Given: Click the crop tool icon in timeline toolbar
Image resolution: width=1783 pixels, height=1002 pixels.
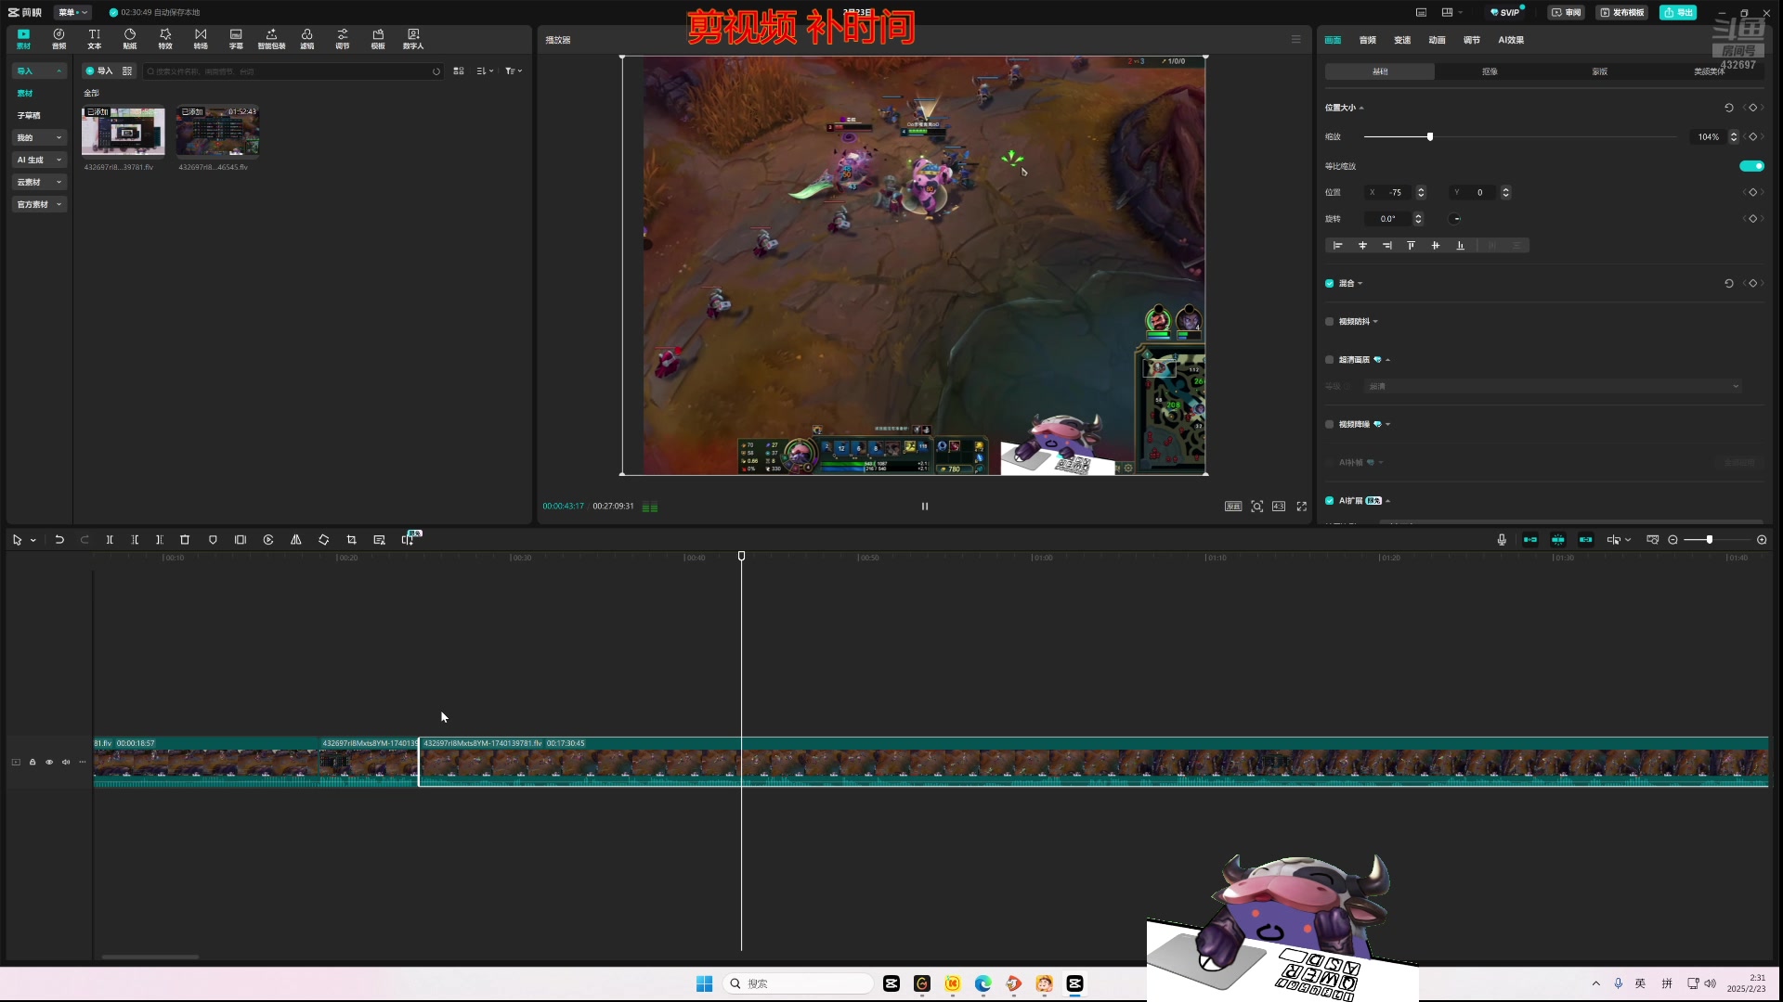Looking at the screenshot, I should pyautogui.click(x=352, y=540).
